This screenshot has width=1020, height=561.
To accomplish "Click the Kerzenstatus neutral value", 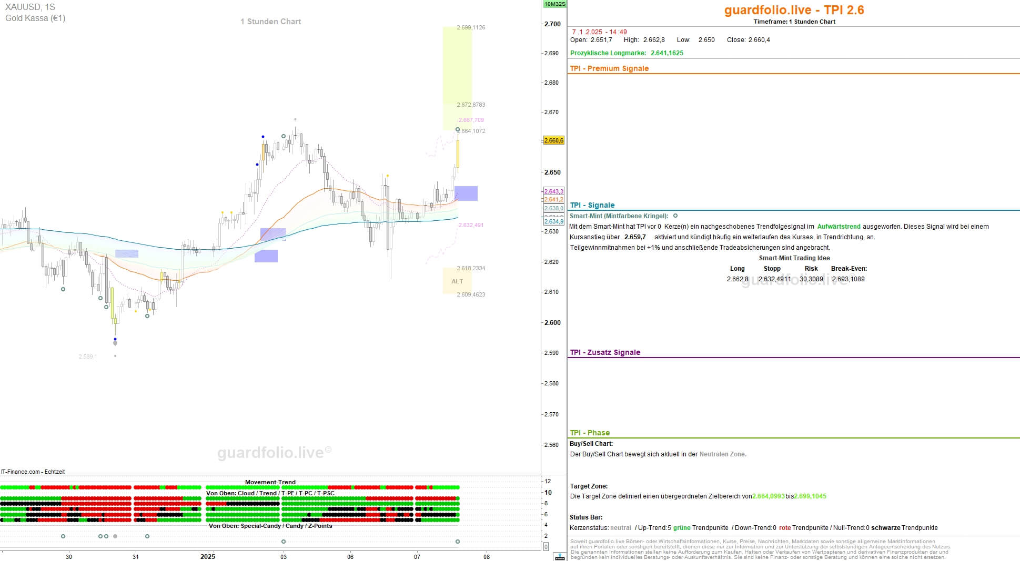I will click(x=621, y=528).
